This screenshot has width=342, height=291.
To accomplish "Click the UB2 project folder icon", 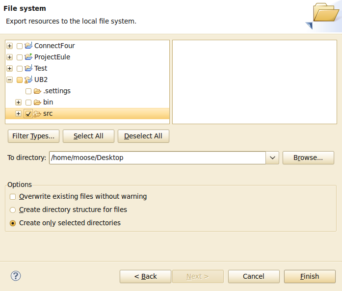I will 28,79.
